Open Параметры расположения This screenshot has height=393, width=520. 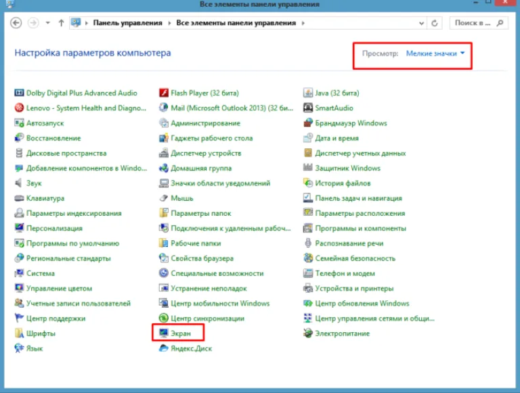[x=360, y=213]
